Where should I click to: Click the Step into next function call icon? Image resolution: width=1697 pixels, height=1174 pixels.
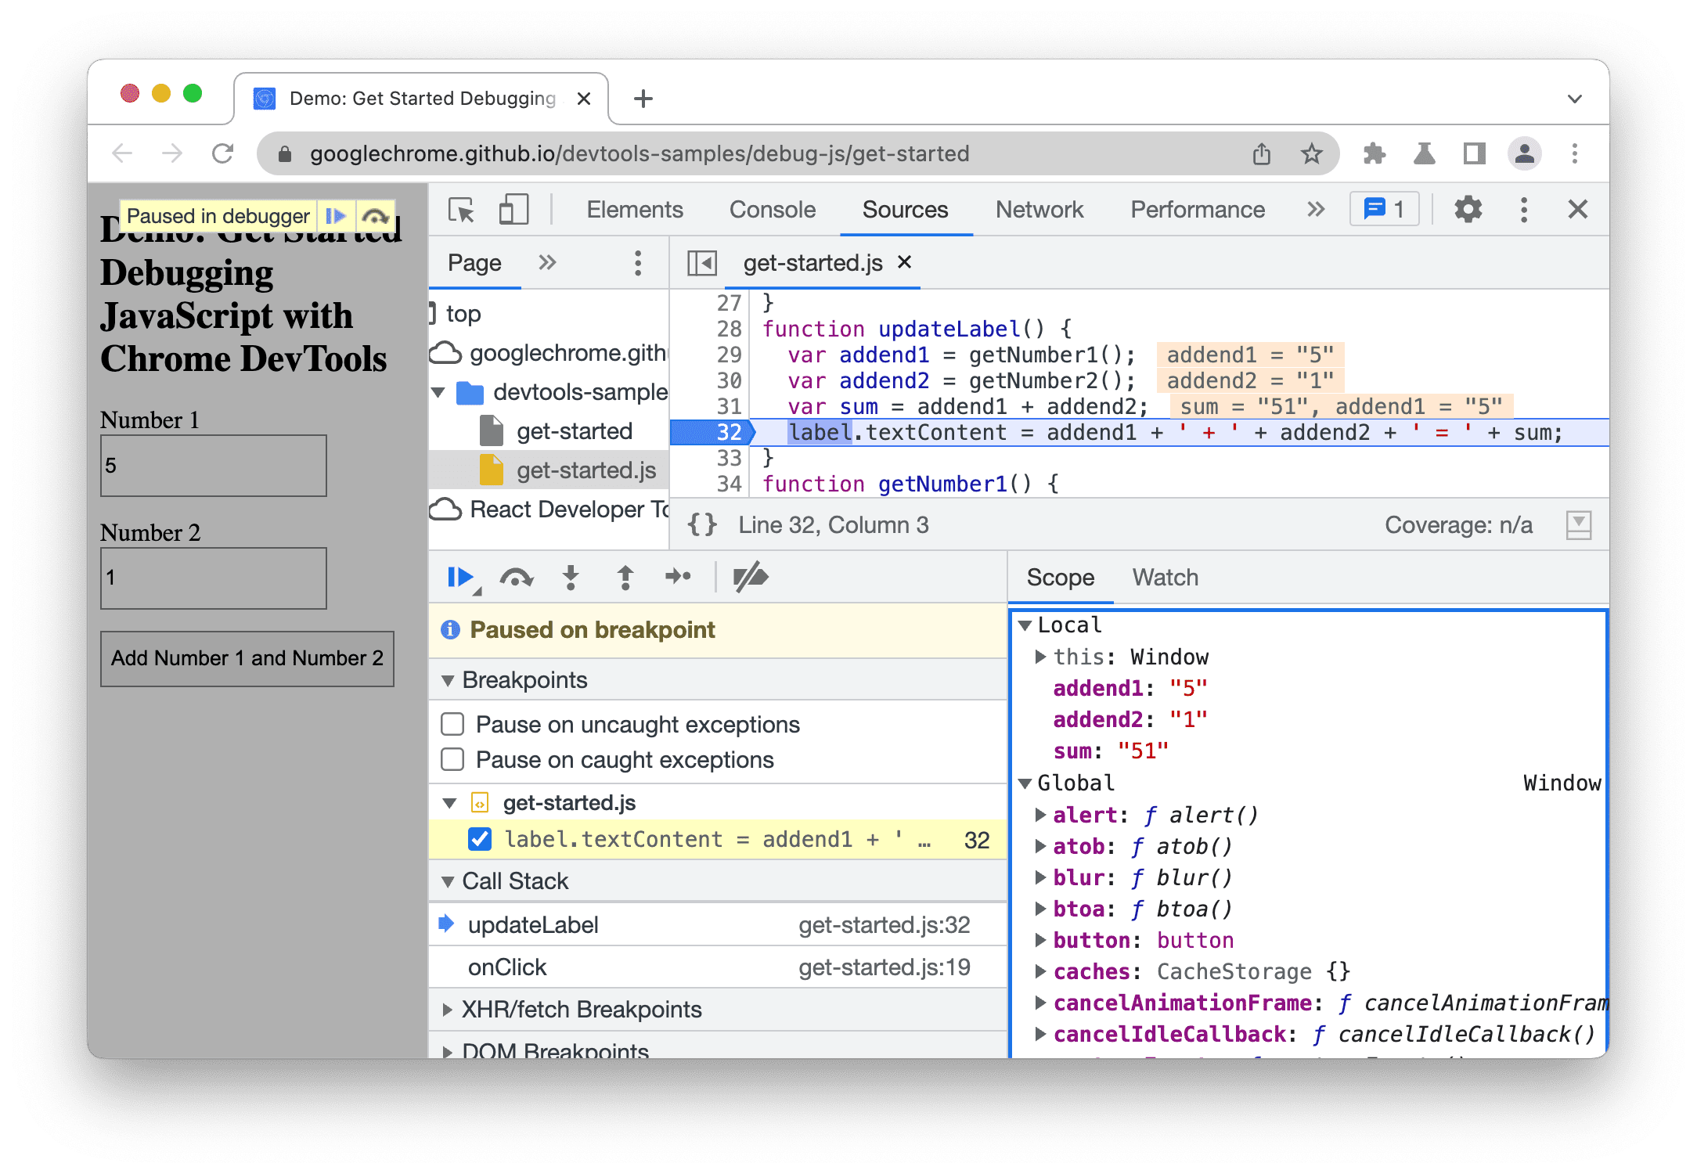click(x=569, y=578)
